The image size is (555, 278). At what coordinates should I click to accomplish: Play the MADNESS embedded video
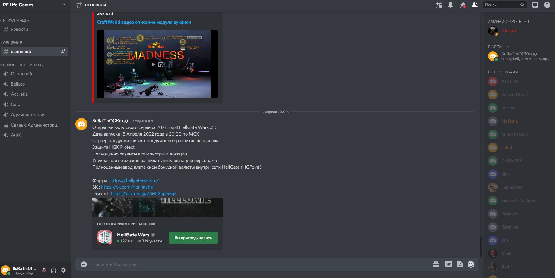(153, 64)
